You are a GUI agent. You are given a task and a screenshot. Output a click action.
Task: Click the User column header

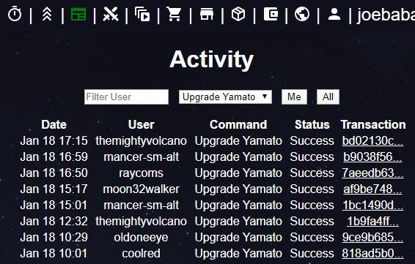pos(141,124)
